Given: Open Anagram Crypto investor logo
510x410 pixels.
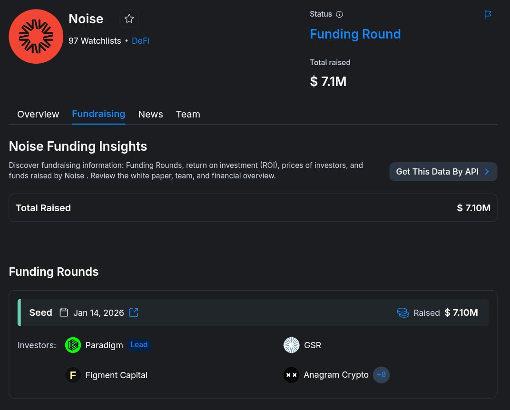Looking at the screenshot, I should pyautogui.click(x=292, y=375).
